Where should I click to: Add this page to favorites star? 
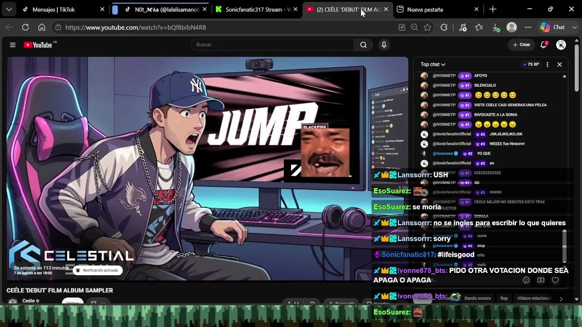coord(427,27)
